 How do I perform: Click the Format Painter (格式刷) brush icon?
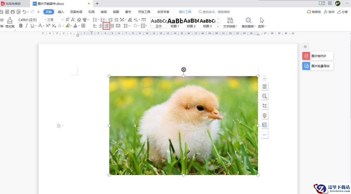[x=10, y=21]
